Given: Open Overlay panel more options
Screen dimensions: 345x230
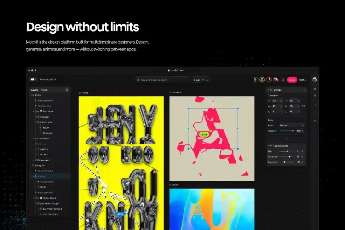Looking at the screenshot, I should [304, 90].
